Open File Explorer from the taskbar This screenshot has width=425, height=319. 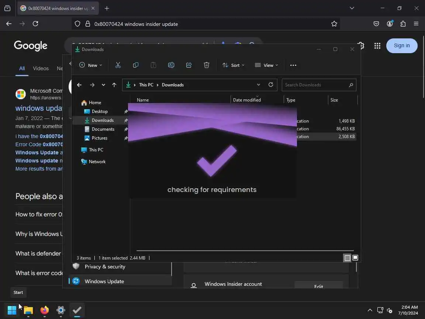pyautogui.click(x=28, y=310)
